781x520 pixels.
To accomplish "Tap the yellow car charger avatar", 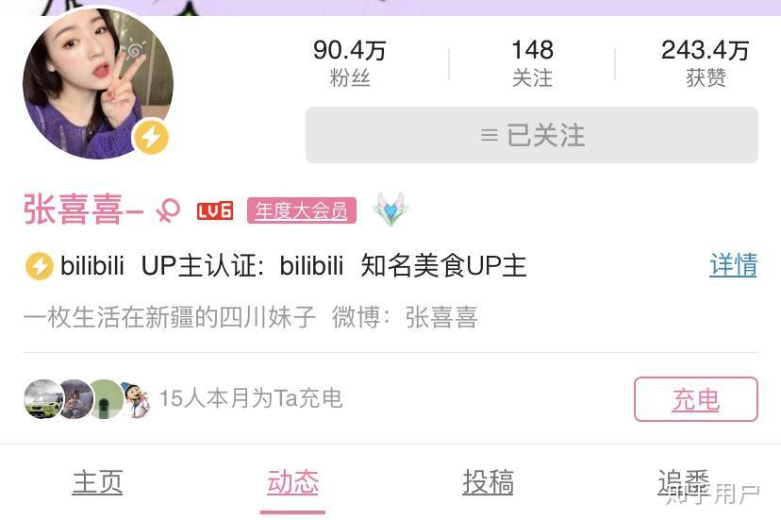I will (43, 398).
